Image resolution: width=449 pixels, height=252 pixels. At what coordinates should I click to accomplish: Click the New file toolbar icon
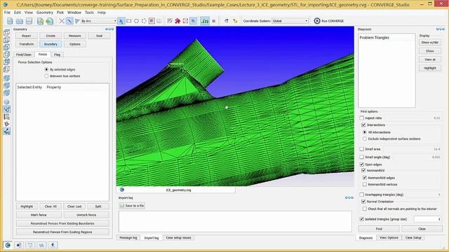click(10, 21)
